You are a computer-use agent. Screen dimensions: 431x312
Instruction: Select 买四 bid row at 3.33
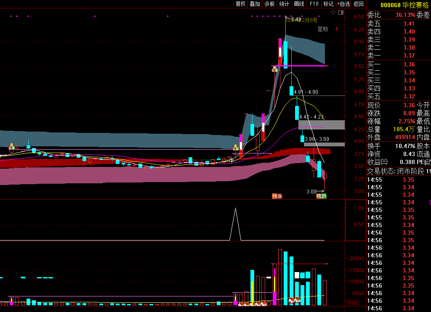tap(399, 88)
